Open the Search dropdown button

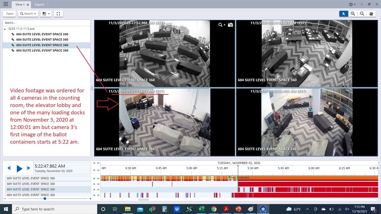point(28,14)
